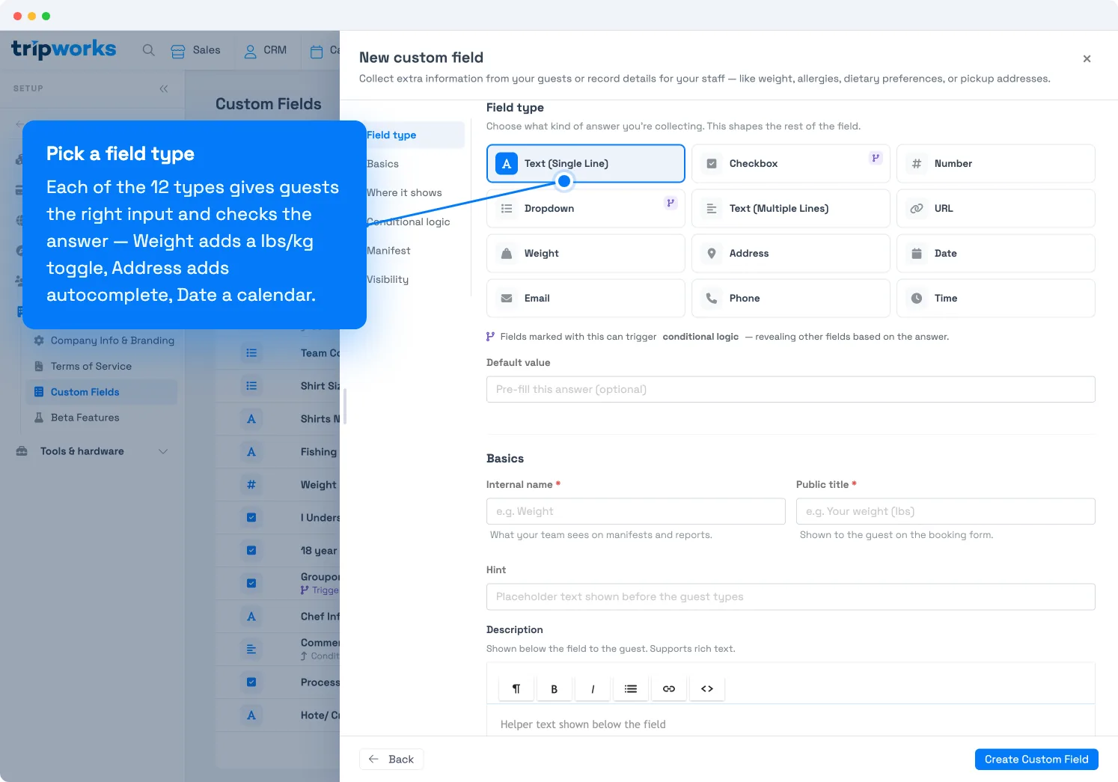Click the Chef row text icon
Screen dimensions: 1118x782
coord(251,617)
